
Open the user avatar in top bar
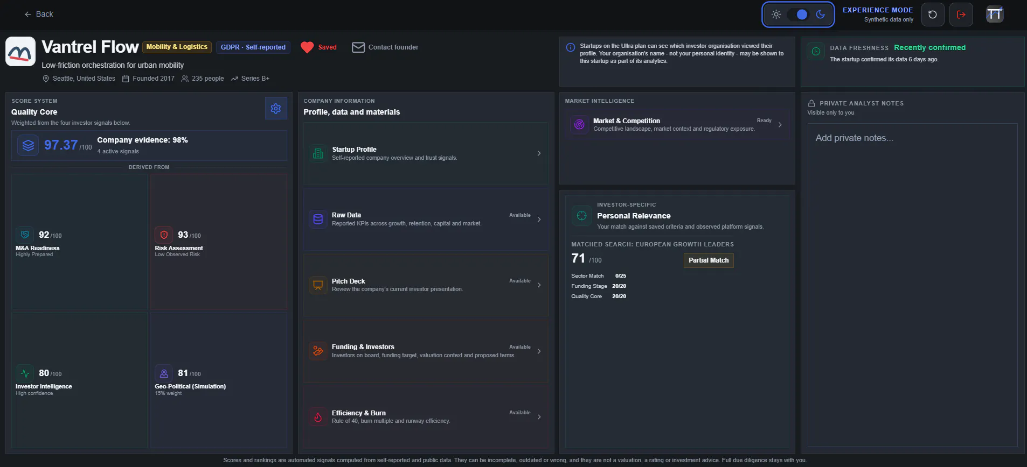coord(995,14)
